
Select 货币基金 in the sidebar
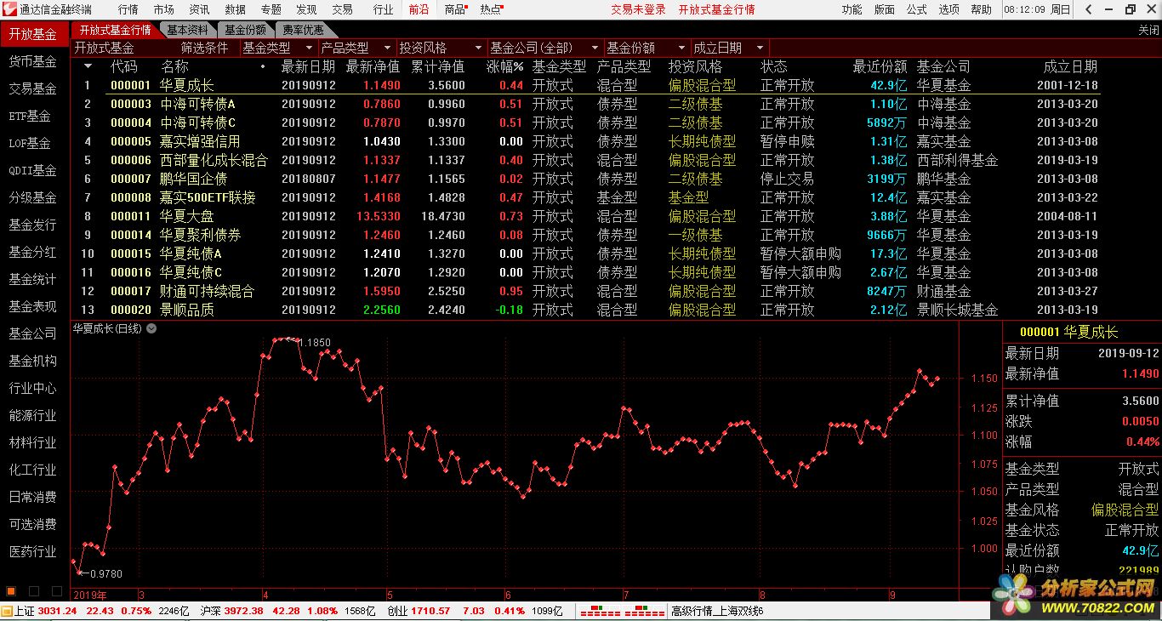pyautogui.click(x=32, y=61)
